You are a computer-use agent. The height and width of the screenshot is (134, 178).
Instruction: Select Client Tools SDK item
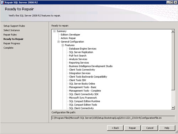[x=78, y=80]
